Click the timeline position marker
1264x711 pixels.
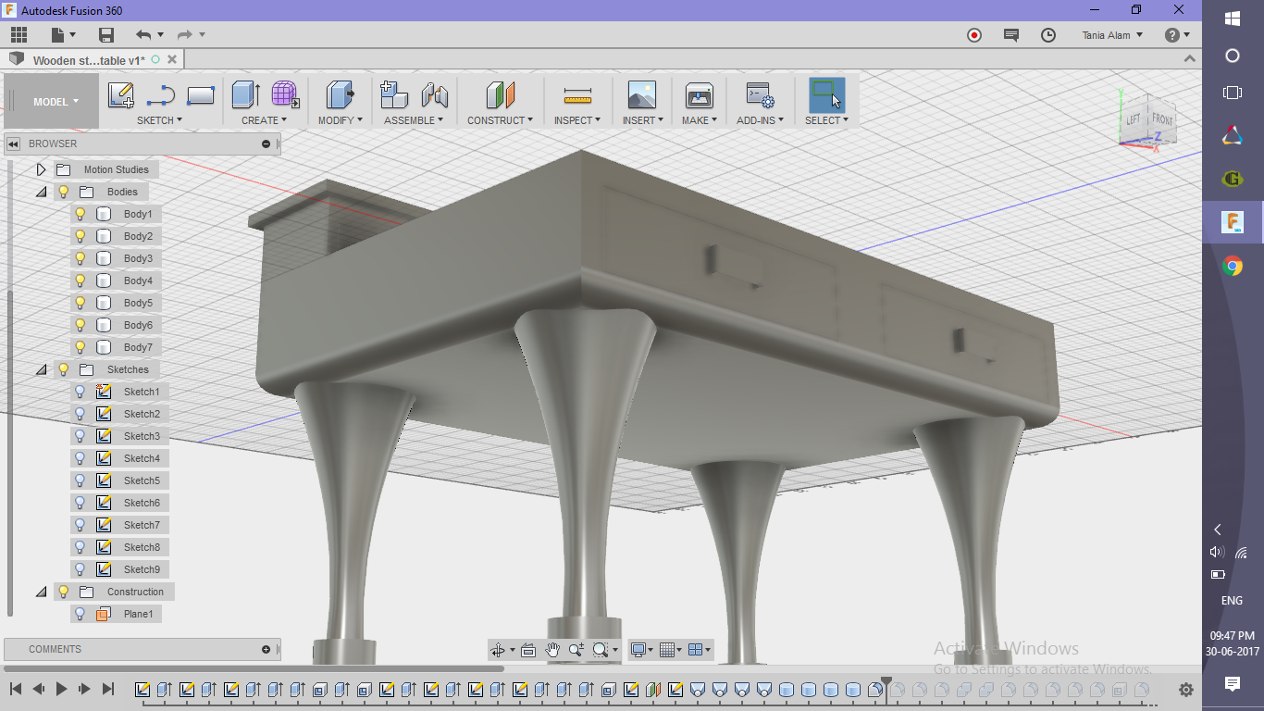(x=886, y=688)
